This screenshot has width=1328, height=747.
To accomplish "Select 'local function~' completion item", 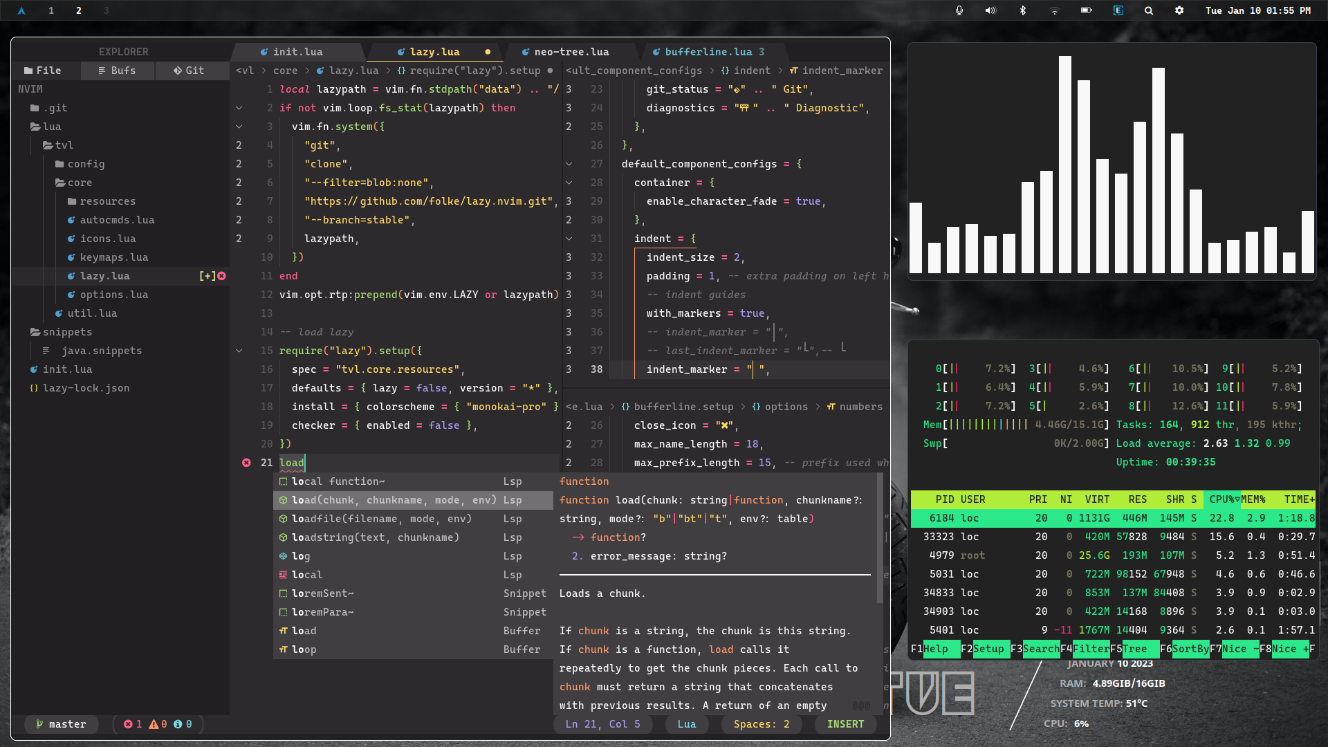I will click(413, 481).
